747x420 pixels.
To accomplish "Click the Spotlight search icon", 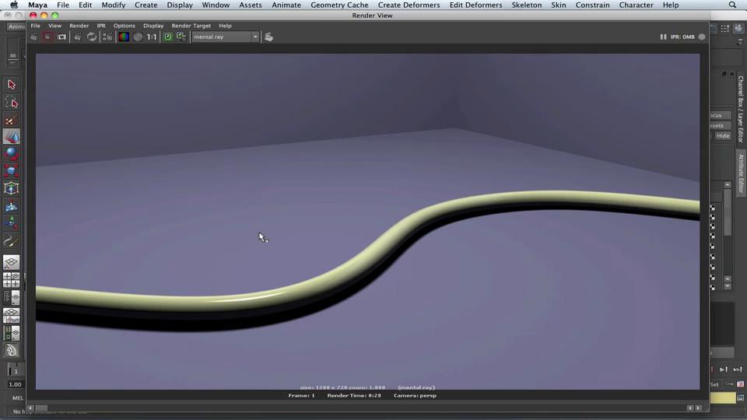I will click(732, 5).
